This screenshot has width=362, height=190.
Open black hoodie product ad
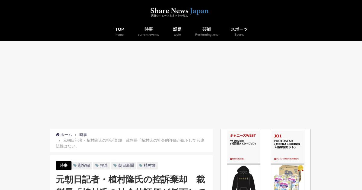click(243, 177)
